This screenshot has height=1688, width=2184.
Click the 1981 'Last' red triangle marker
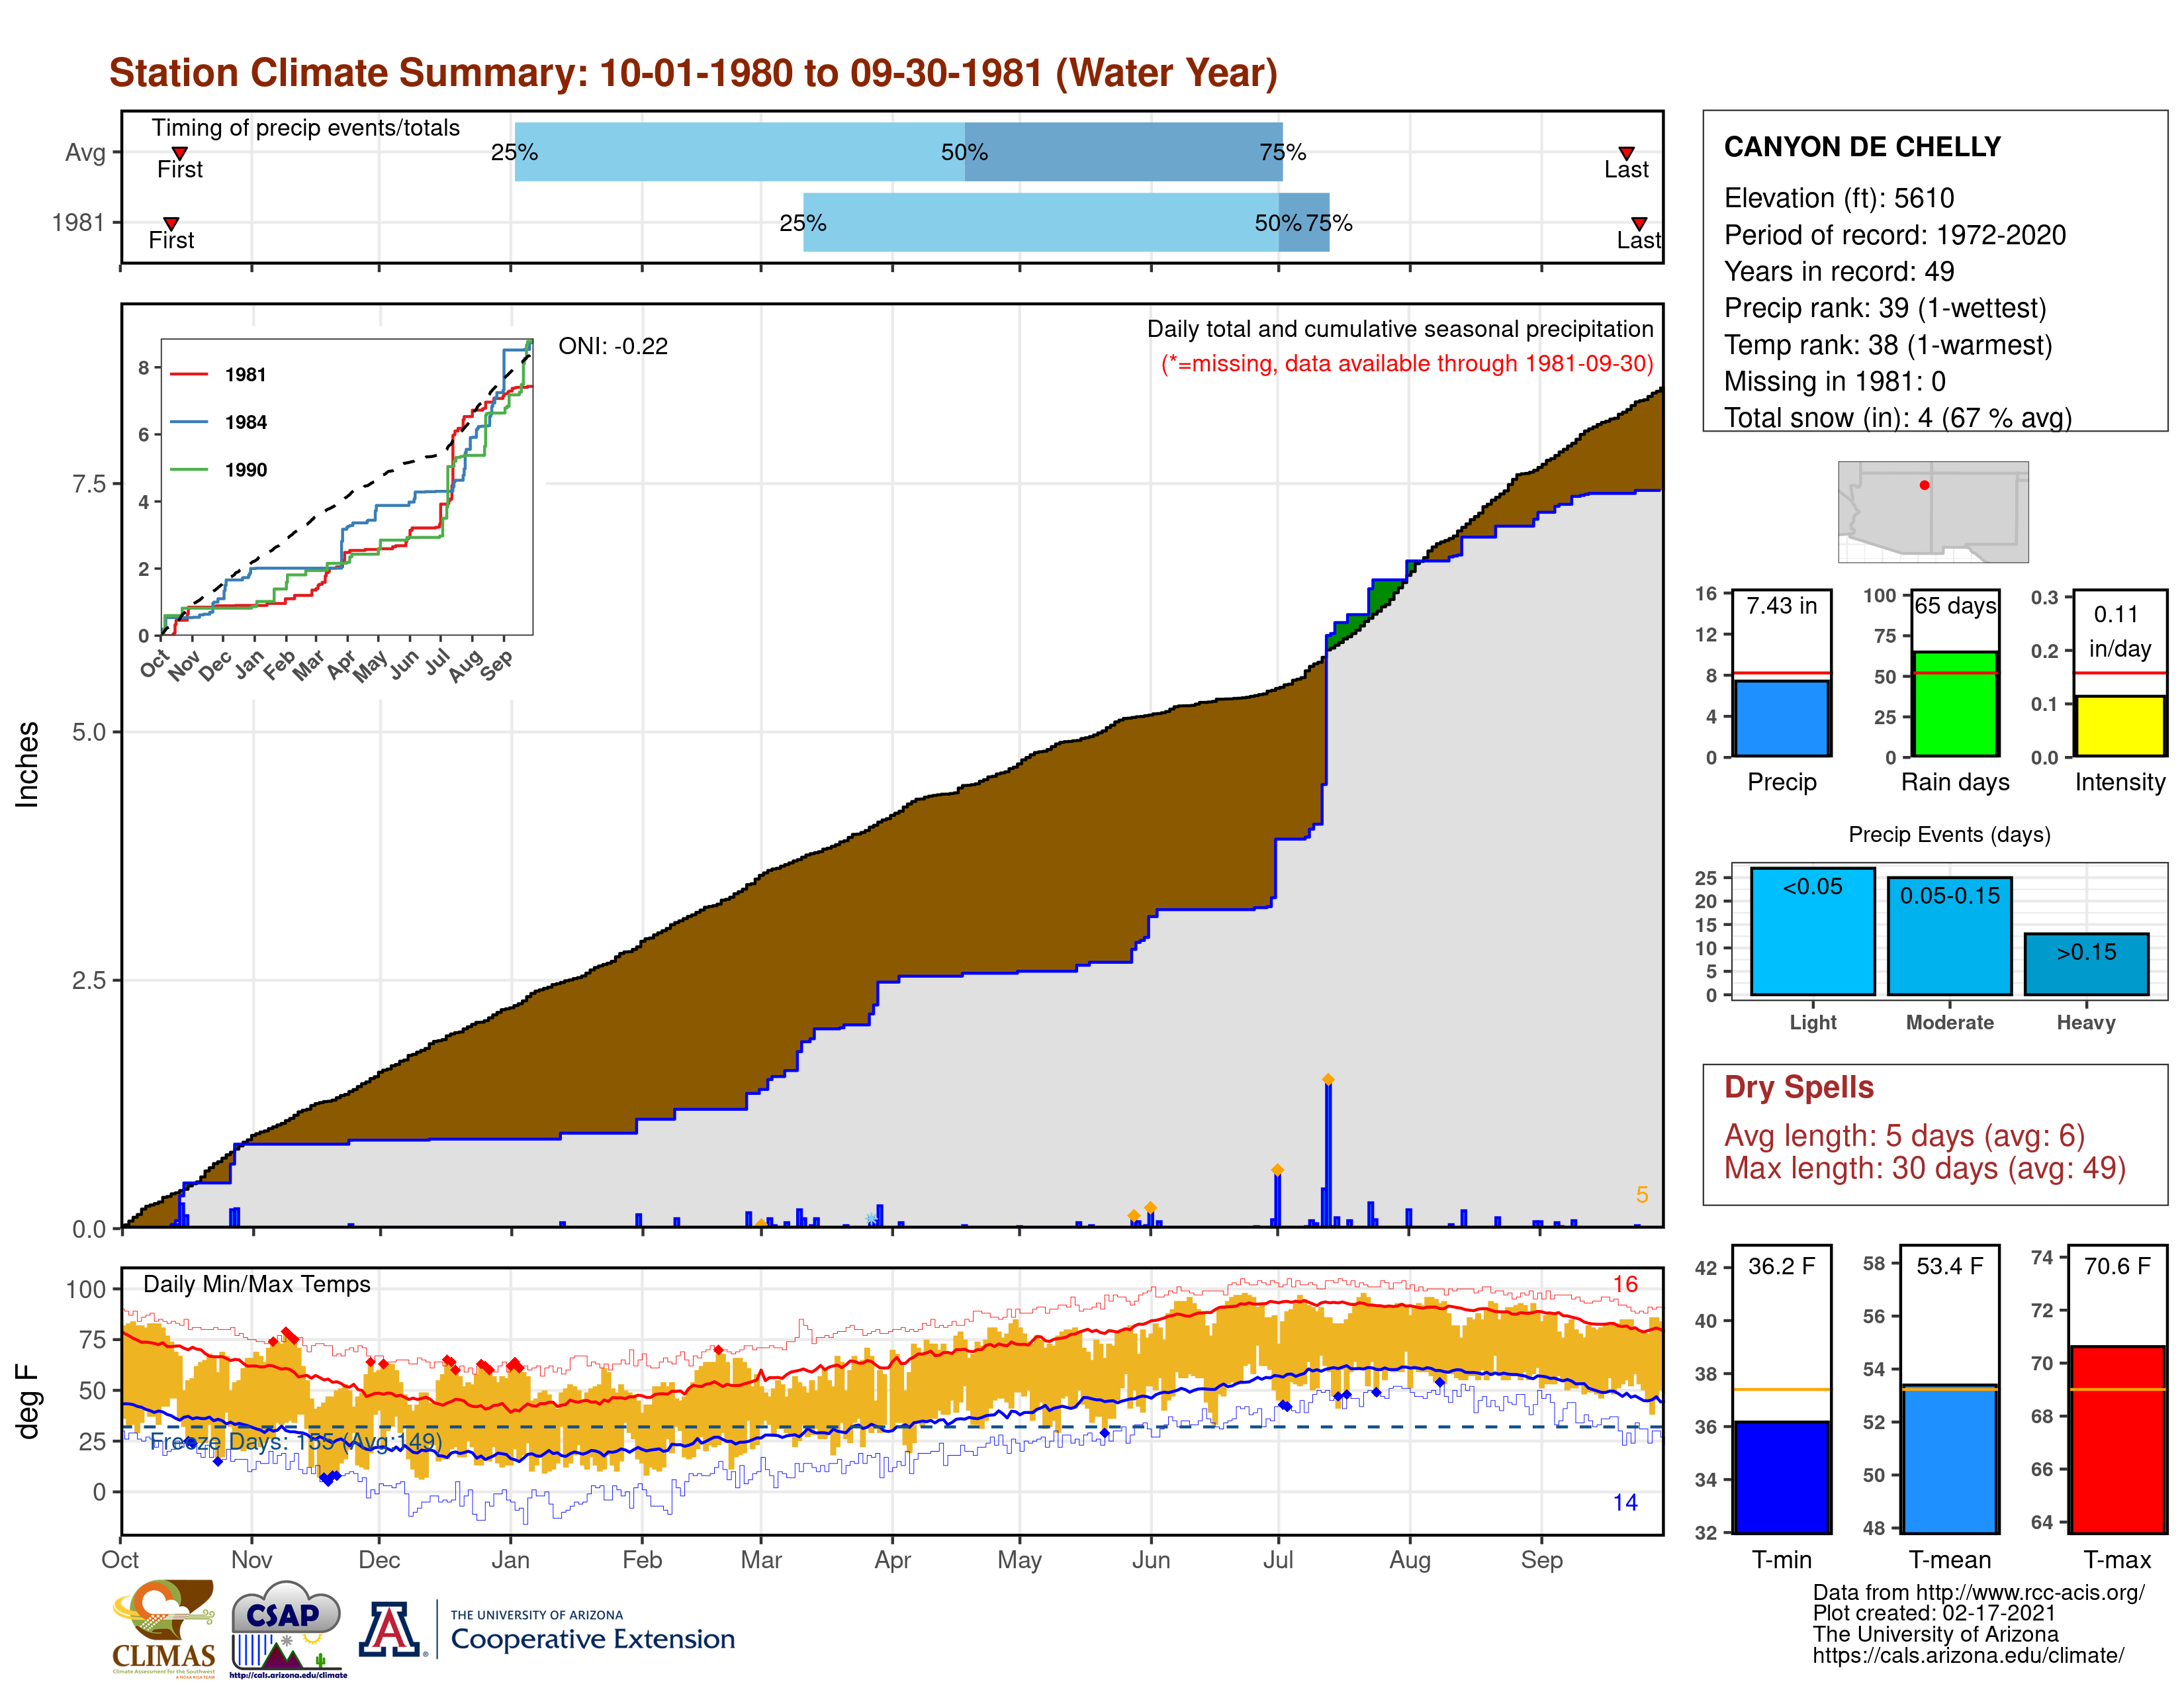[x=1639, y=223]
